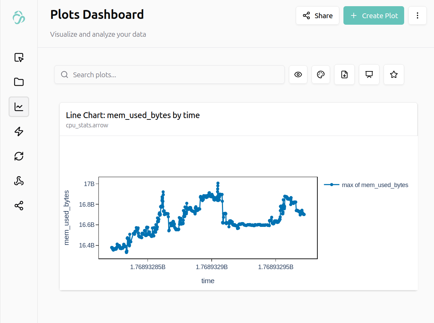The height and width of the screenshot is (323, 434).
Task: Open the three-dot more options menu
Action: click(417, 15)
